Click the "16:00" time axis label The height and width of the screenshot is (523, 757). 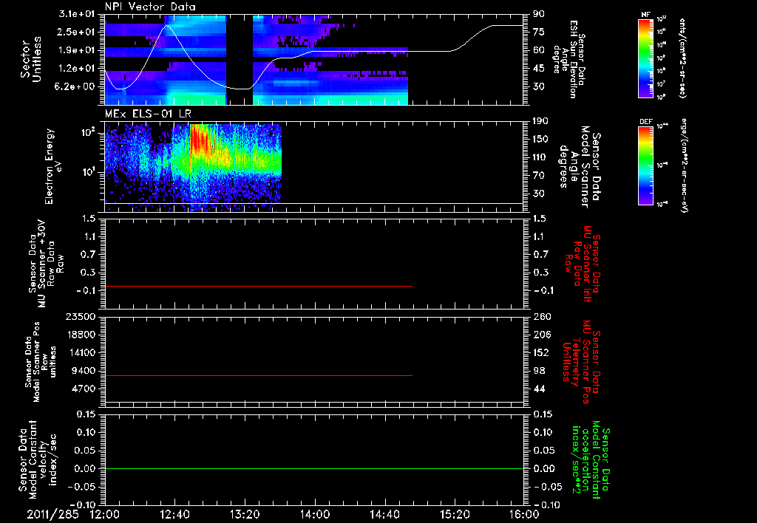pos(524,514)
